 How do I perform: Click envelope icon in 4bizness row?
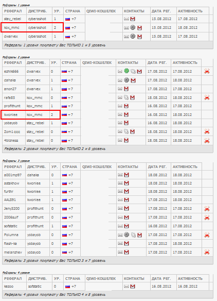click(120, 141)
